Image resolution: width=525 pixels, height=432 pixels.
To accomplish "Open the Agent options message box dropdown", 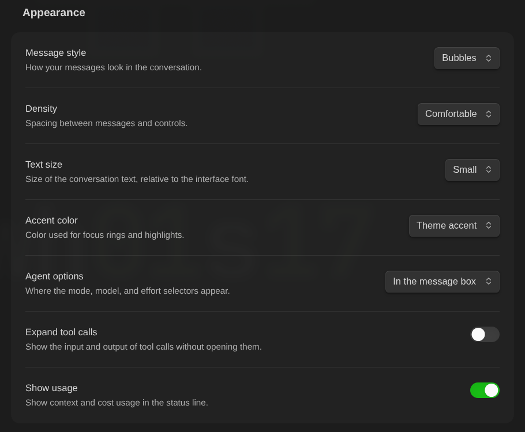I will point(442,282).
